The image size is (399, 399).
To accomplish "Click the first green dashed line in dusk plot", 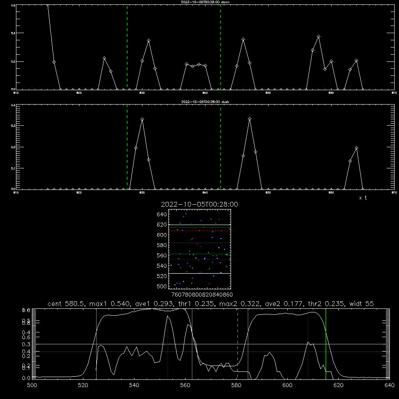I will 127,147.
